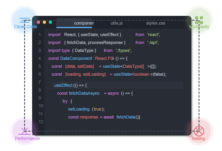222x151 pixels.
Task: Click line number 7 in gutter
Action: 40,82
